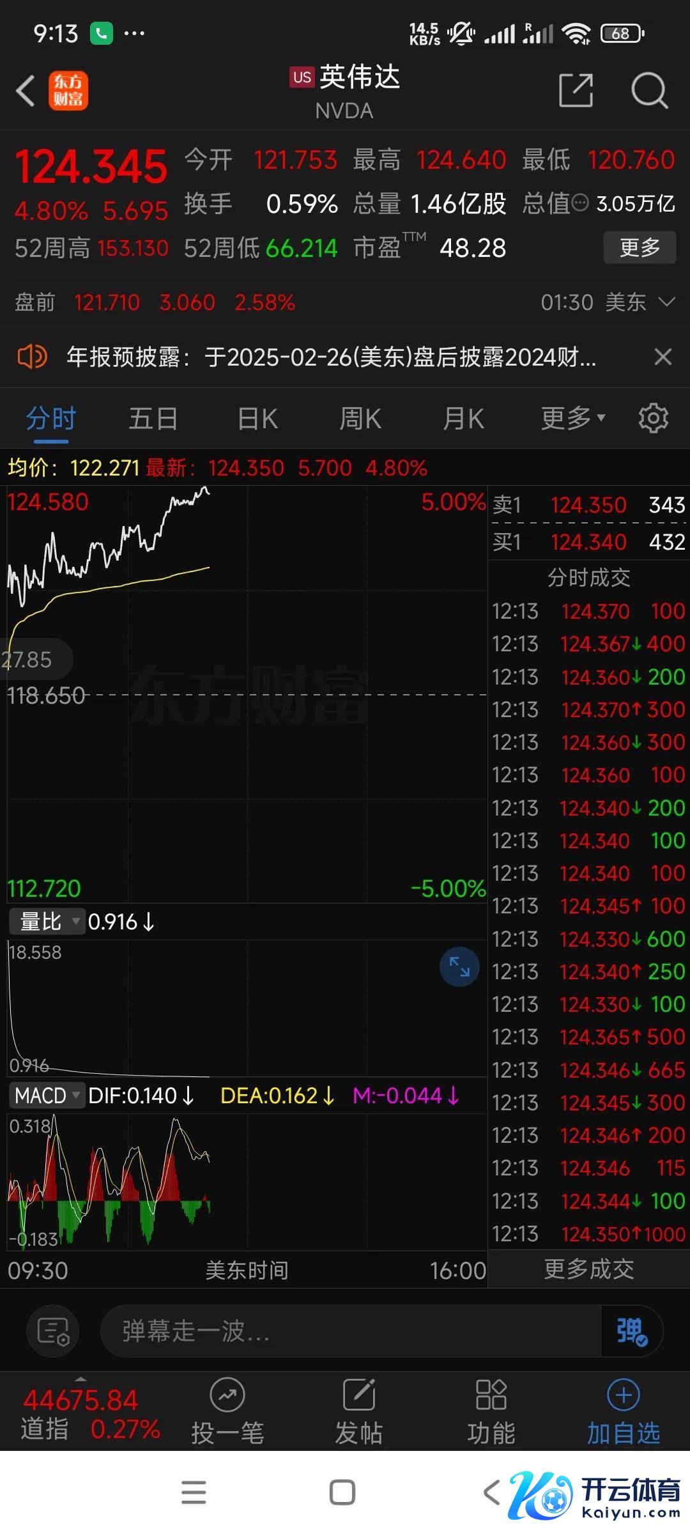Switch to the 日K tab

point(257,419)
